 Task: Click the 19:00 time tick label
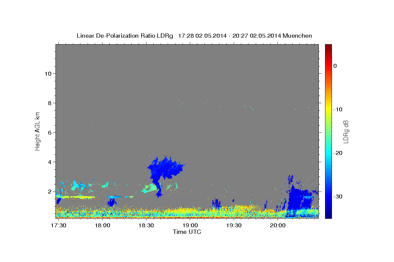(190, 226)
